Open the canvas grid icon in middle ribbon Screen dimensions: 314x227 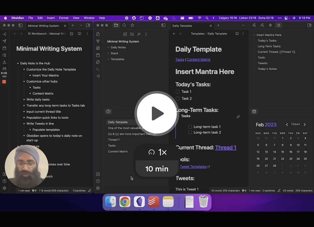(x=98, y=48)
